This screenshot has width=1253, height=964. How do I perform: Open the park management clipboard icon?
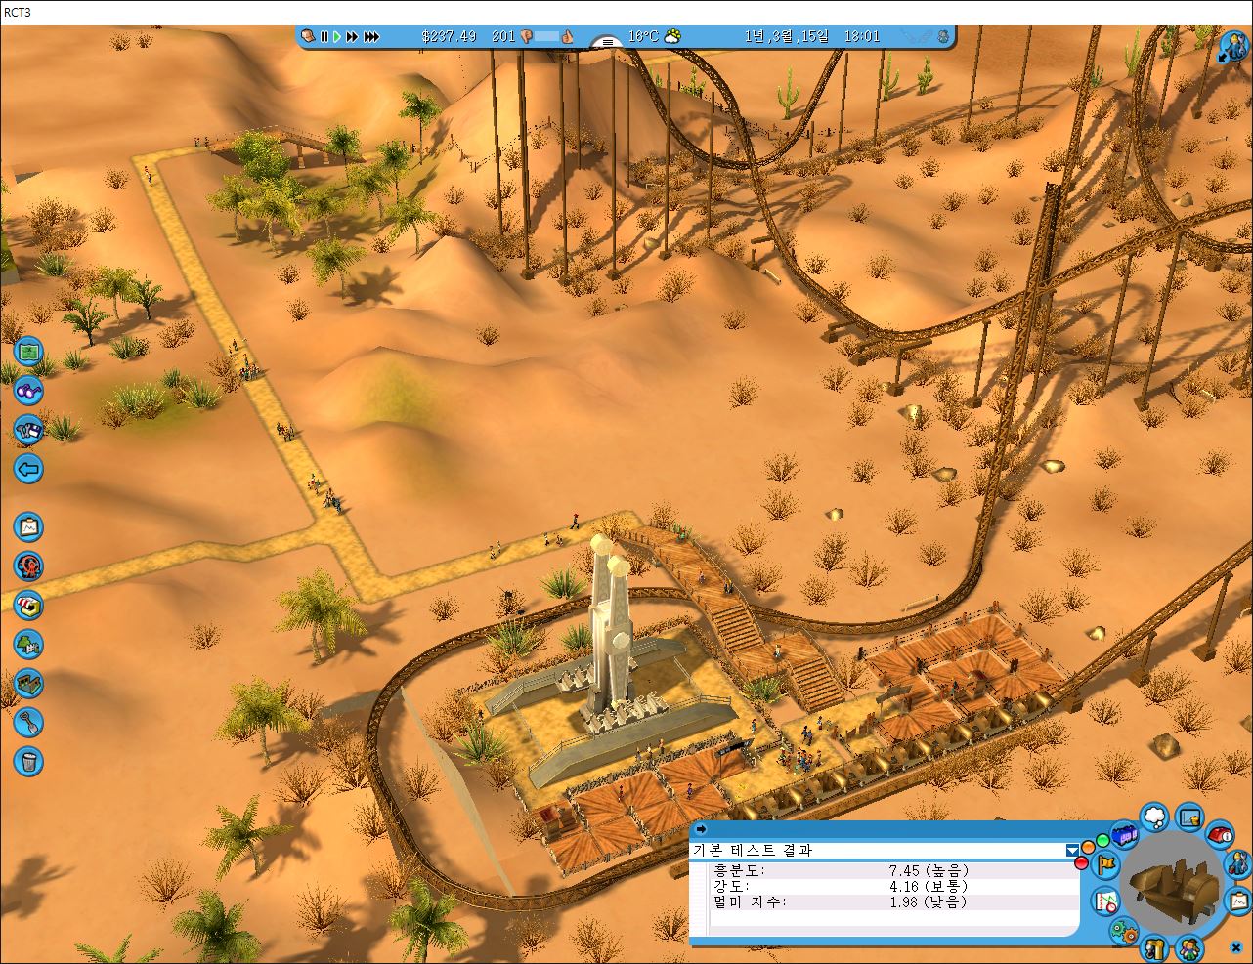[29, 527]
